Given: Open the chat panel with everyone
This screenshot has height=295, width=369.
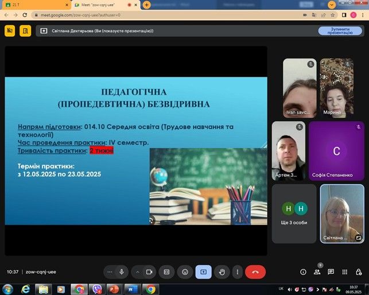Looking at the screenshot, I should pyautogui.click(x=331, y=271).
